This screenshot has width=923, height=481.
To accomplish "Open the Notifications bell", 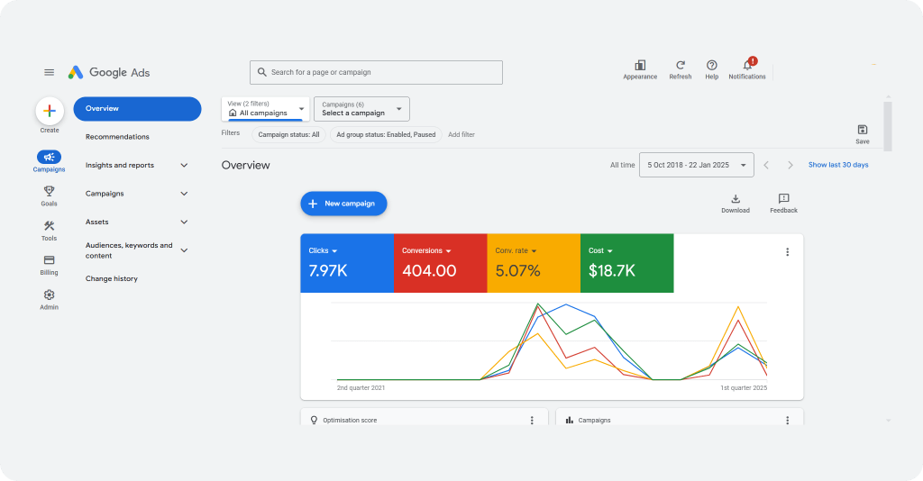I will click(x=747, y=66).
